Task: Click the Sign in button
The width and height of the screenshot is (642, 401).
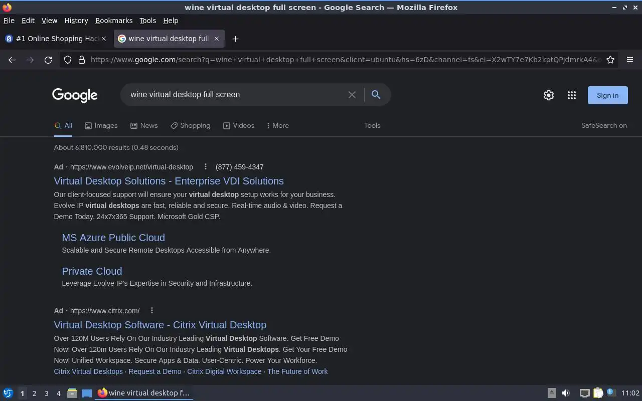Action: pyautogui.click(x=607, y=95)
